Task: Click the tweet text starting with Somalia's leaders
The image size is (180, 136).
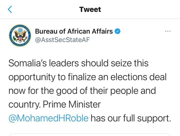Action: tap(90, 91)
